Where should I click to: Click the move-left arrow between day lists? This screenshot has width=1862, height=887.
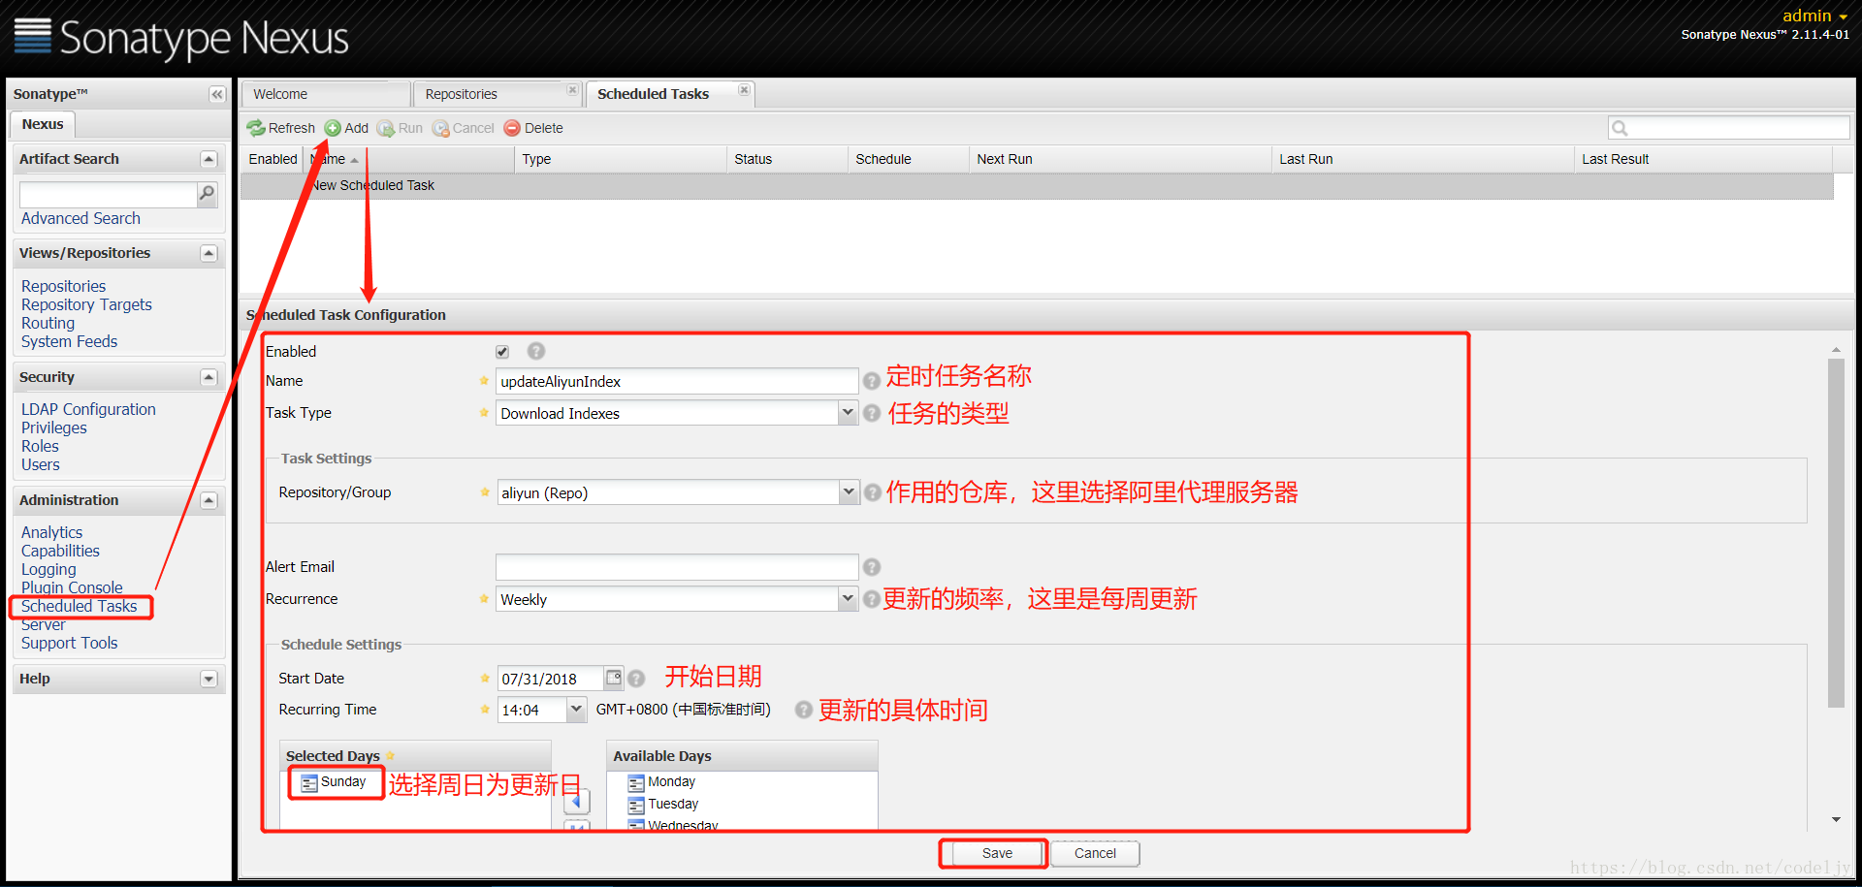[577, 802]
